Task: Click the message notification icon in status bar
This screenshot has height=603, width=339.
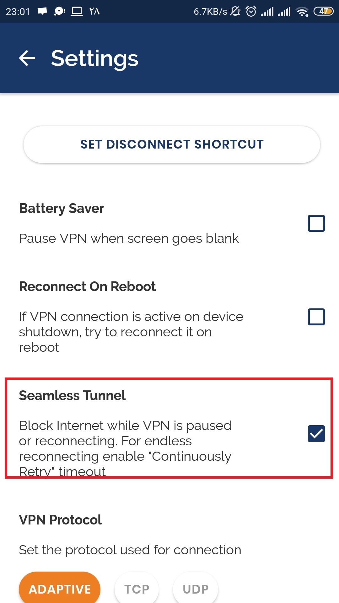Action: point(42,12)
